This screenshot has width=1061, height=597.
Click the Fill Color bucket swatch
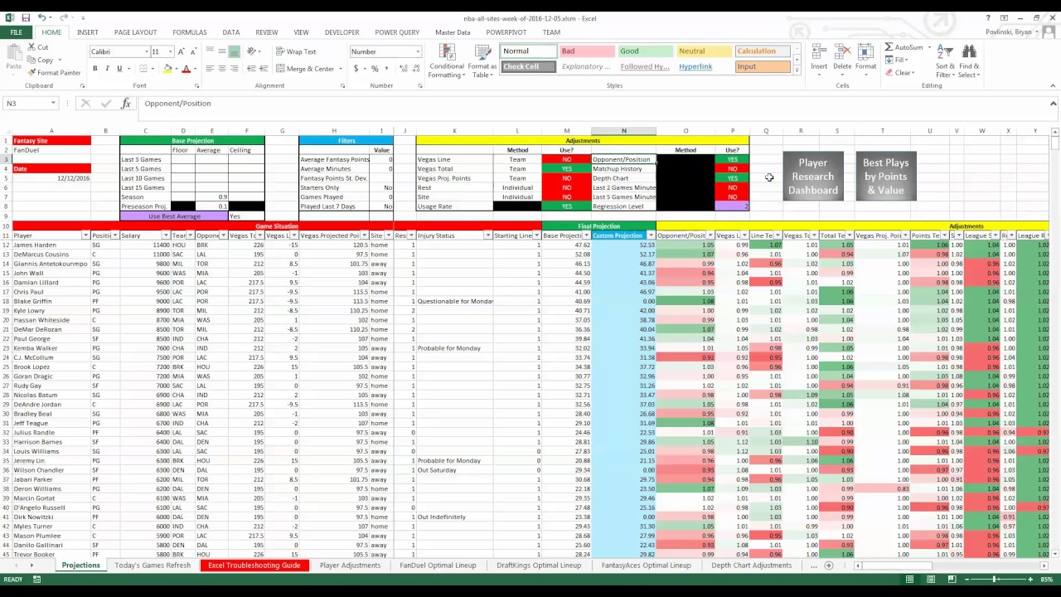[x=167, y=69]
